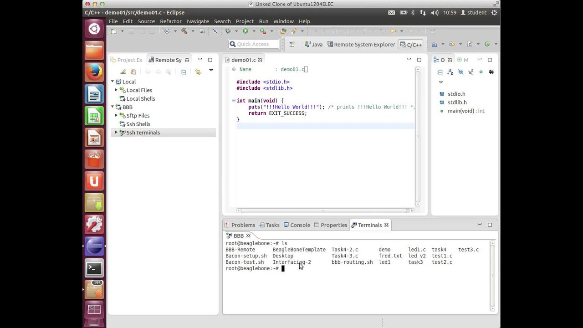Click the Build hammer icon in toolbar

click(184, 31)
